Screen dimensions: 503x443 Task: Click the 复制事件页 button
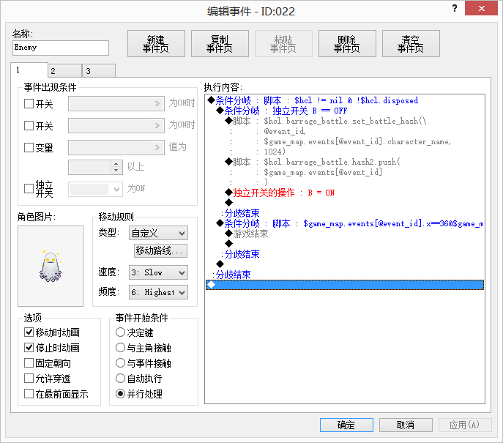pyautogui.click(x=220, y=44)
